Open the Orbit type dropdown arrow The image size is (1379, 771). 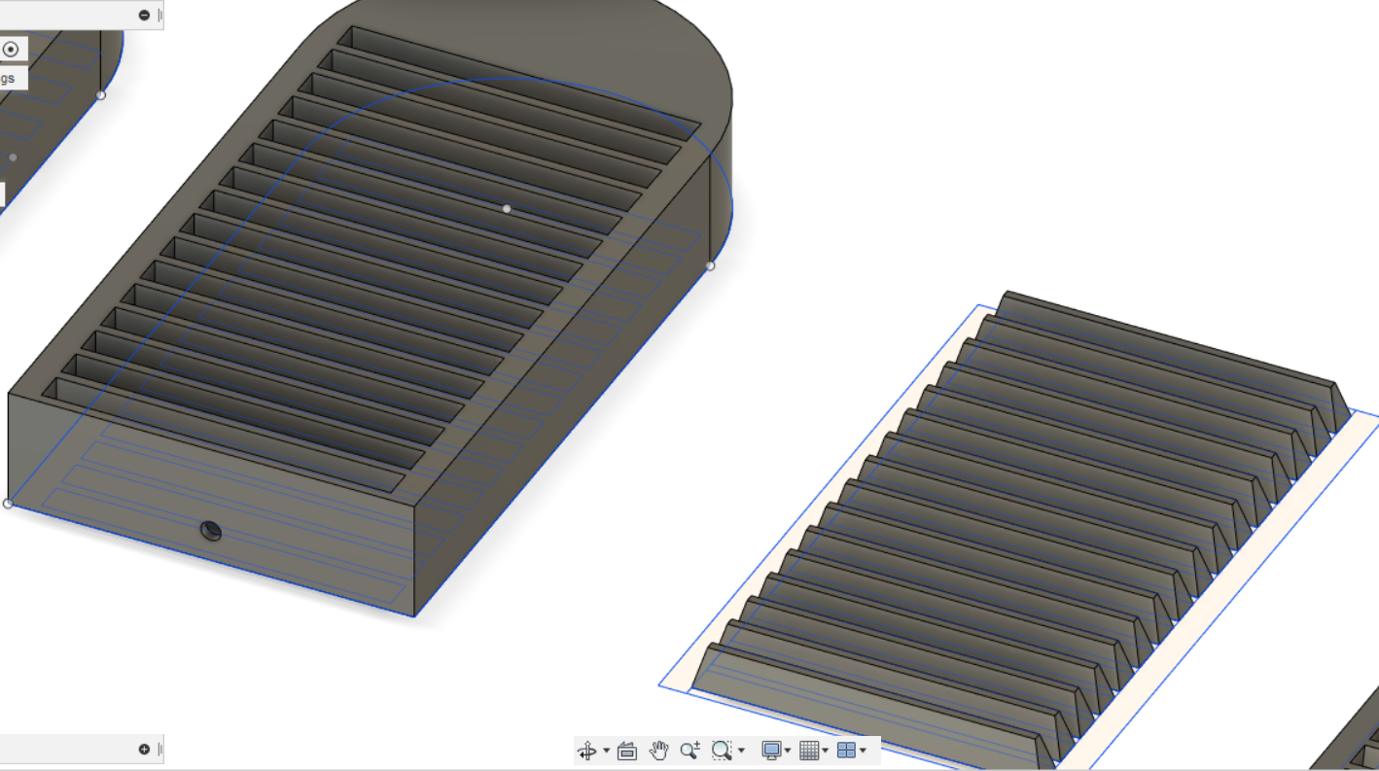coord(606,751)
